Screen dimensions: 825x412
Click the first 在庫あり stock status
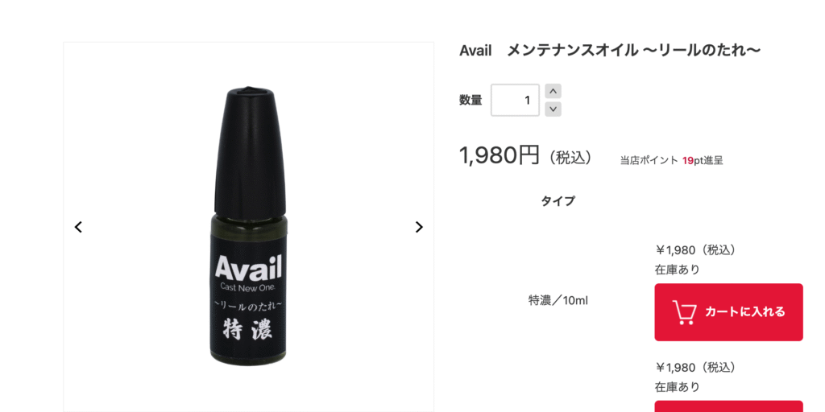pyautogui.click(x=677, y=270)
